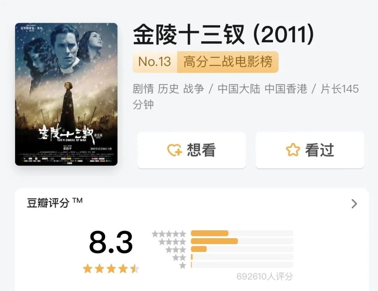The height and width of the screenshot is (291, 378).
Task: Tap the star icon on 看过
Action: (293, 150)
